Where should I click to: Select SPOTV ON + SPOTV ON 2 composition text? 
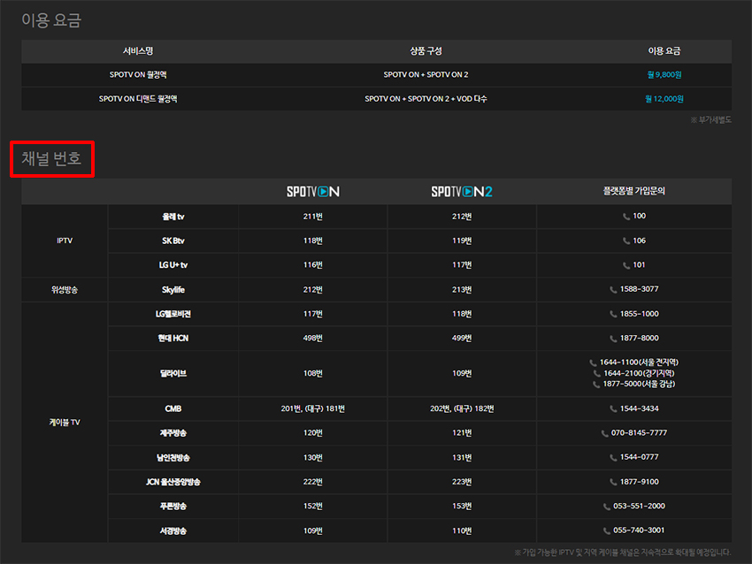click(x=426, y=75)
